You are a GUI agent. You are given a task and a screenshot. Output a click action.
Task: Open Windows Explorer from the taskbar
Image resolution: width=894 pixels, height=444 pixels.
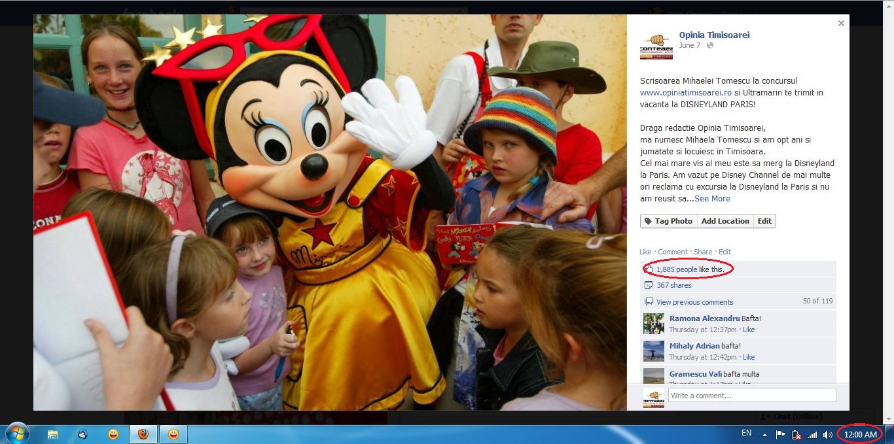(x=53, y=434)
